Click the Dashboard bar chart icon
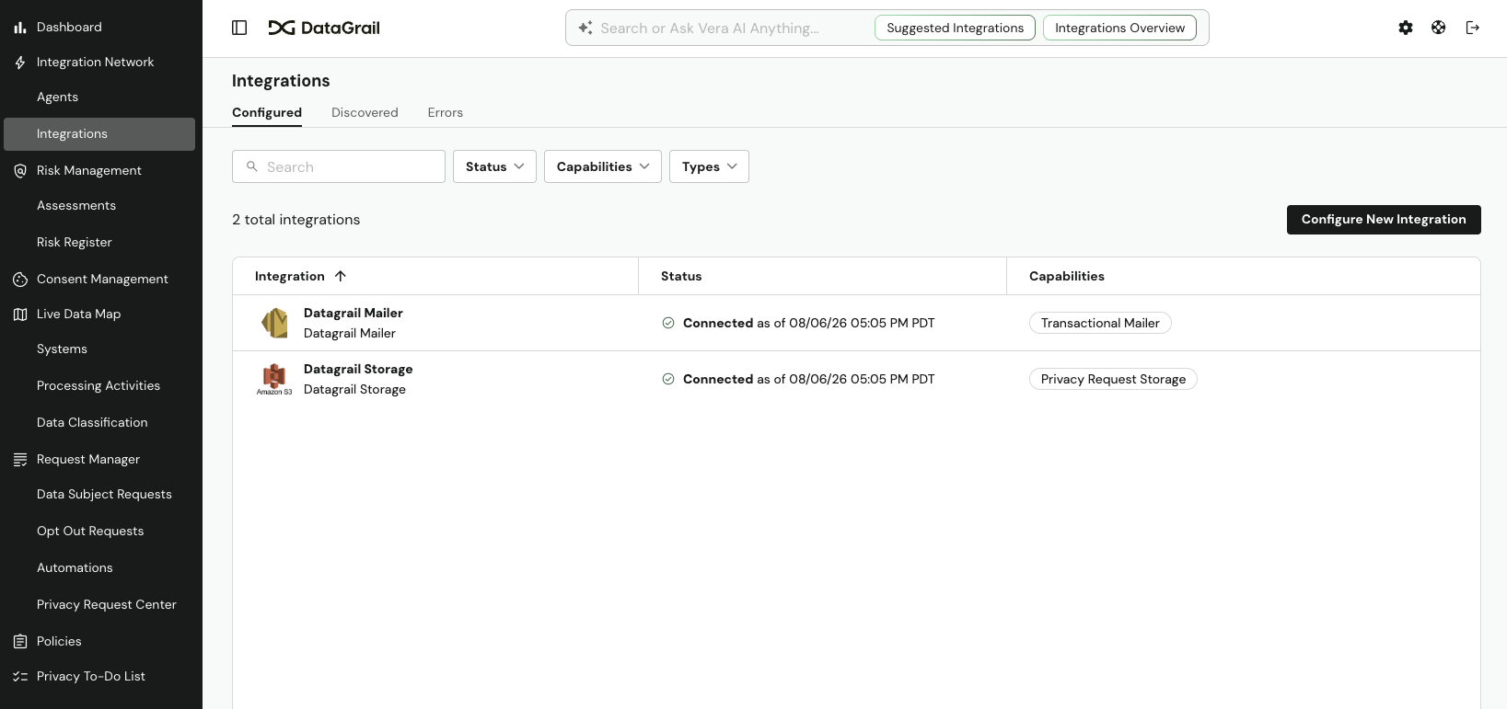This screenshot has width=1507, height=709. tap(20, 28)
